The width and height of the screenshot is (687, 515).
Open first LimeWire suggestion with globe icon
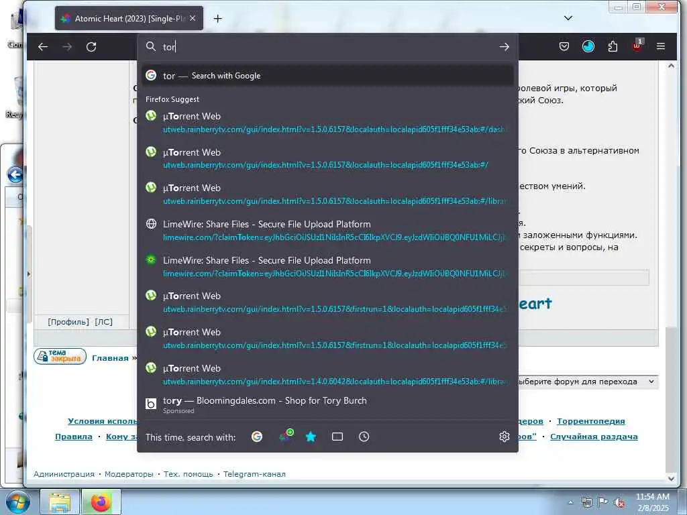[x=327, y=231]
